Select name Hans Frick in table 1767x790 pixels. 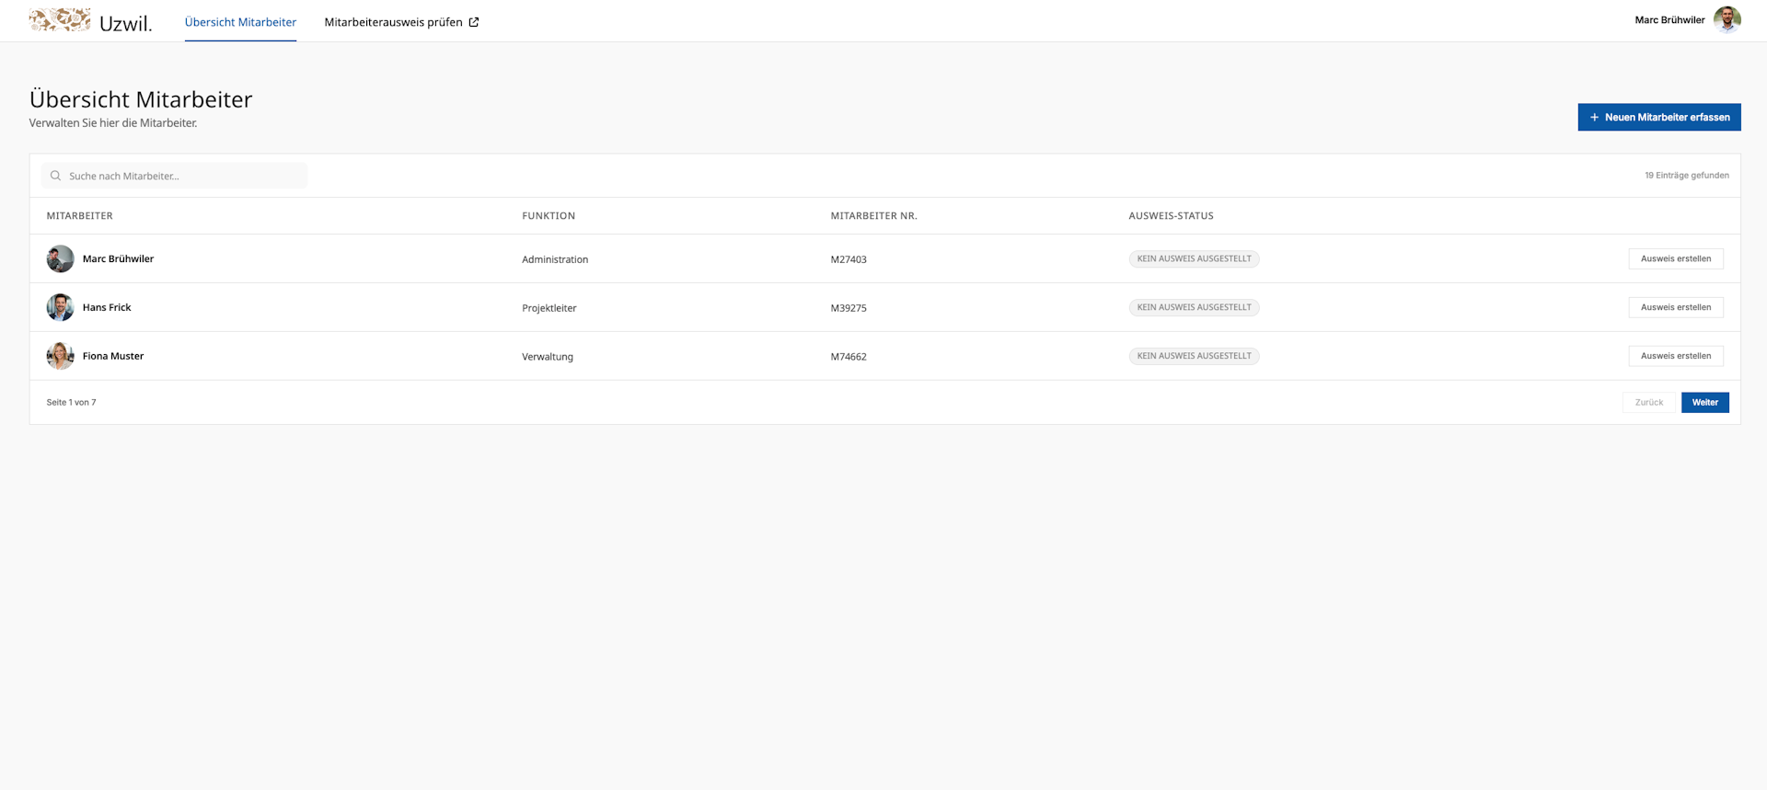pyautogui.click(x=107, y=307)
